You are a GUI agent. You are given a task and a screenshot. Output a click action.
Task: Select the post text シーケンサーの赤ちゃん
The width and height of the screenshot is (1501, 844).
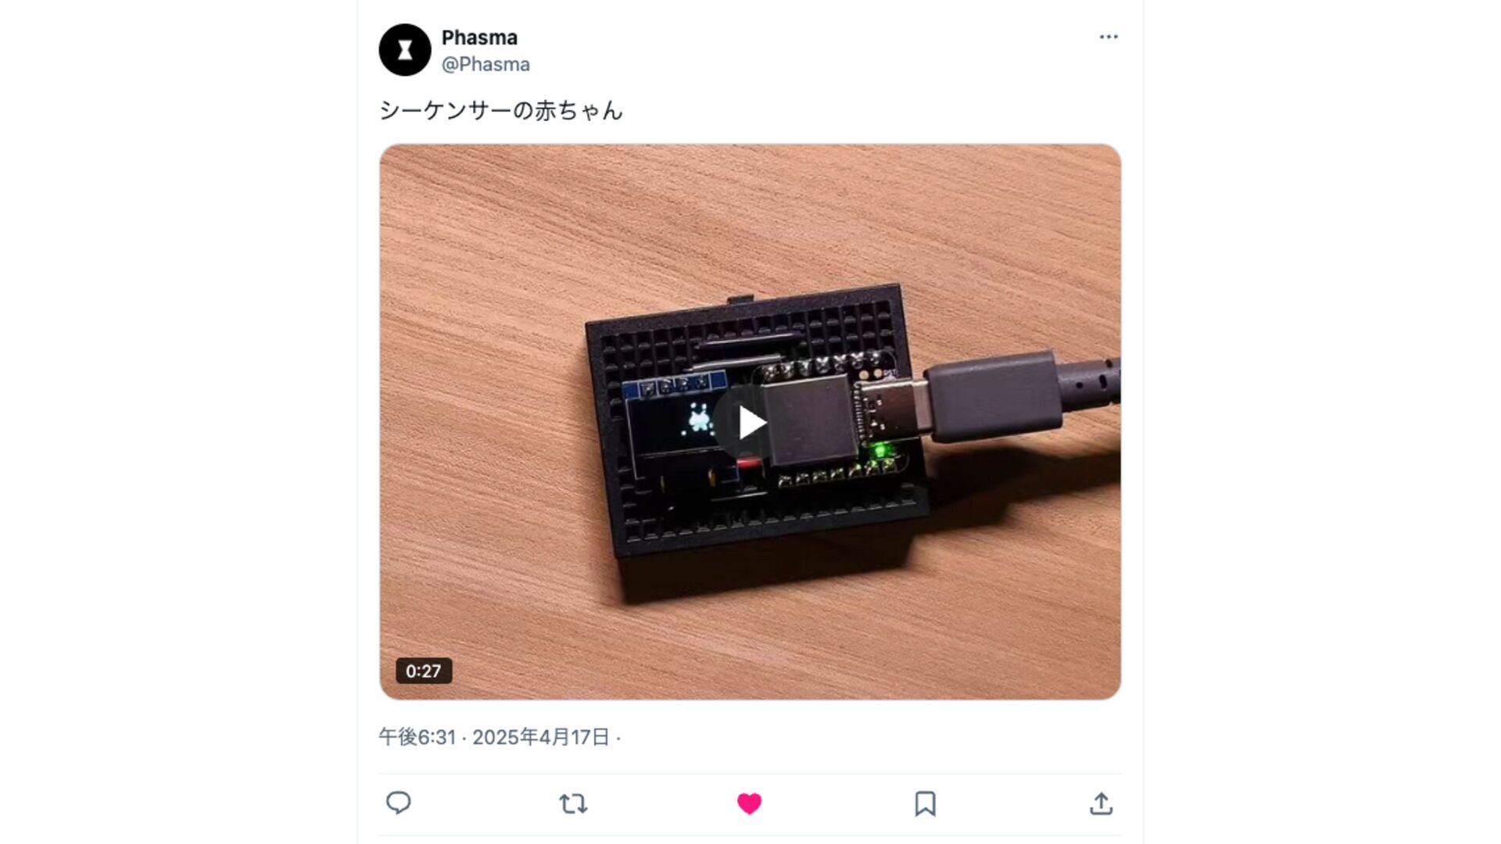(501, 110)
